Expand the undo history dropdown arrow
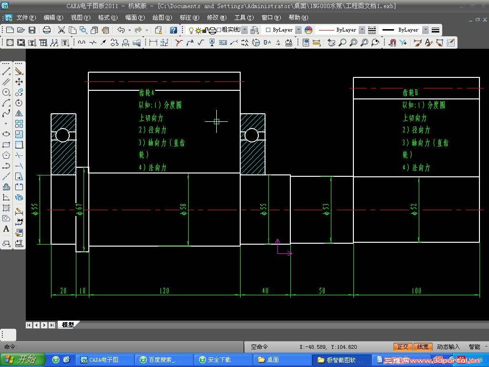Screen dimensions: 489x367 (129, 30)
